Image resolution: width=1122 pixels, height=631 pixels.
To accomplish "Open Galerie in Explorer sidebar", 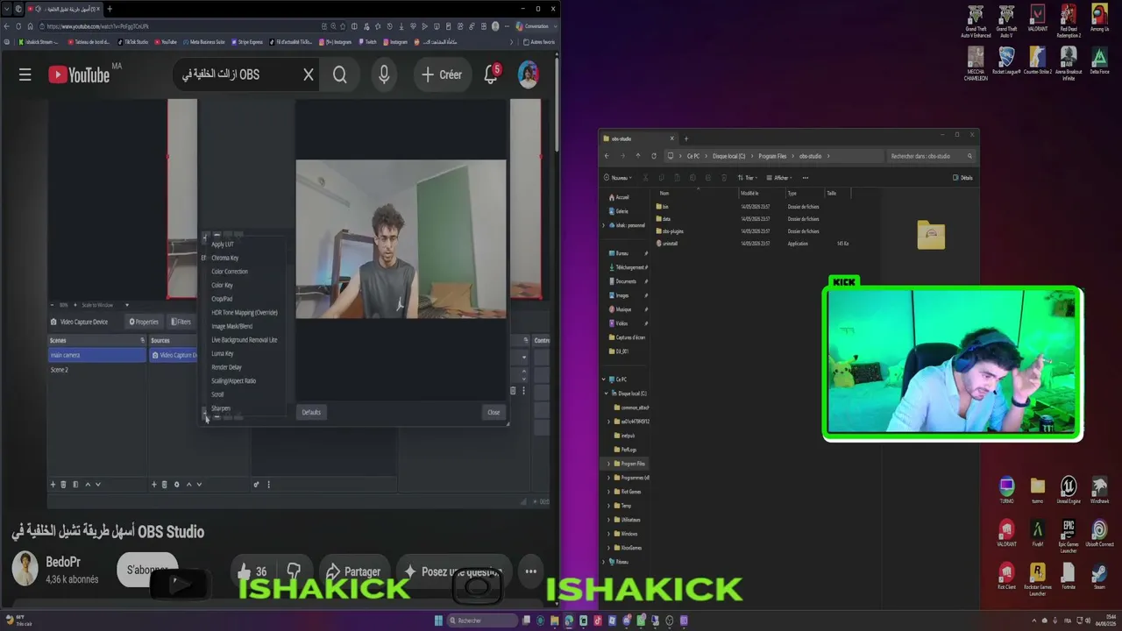I will 618,211.
